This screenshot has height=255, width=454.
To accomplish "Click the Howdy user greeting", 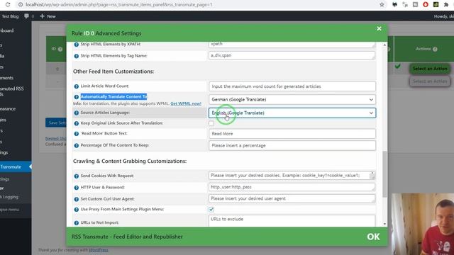I will coord(443,16).
